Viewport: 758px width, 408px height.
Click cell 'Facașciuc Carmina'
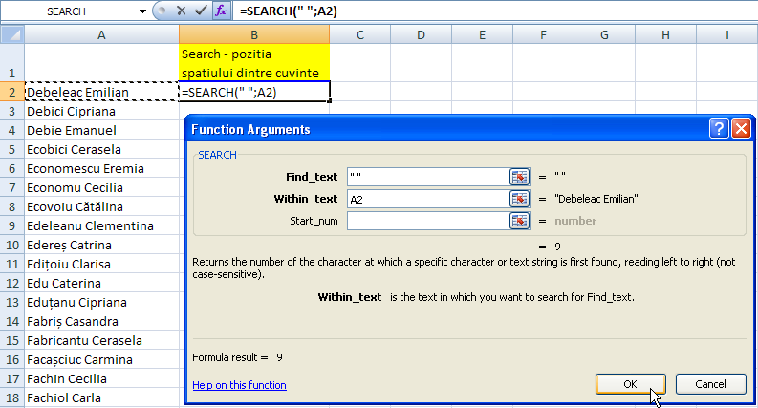tap(101, 359)
